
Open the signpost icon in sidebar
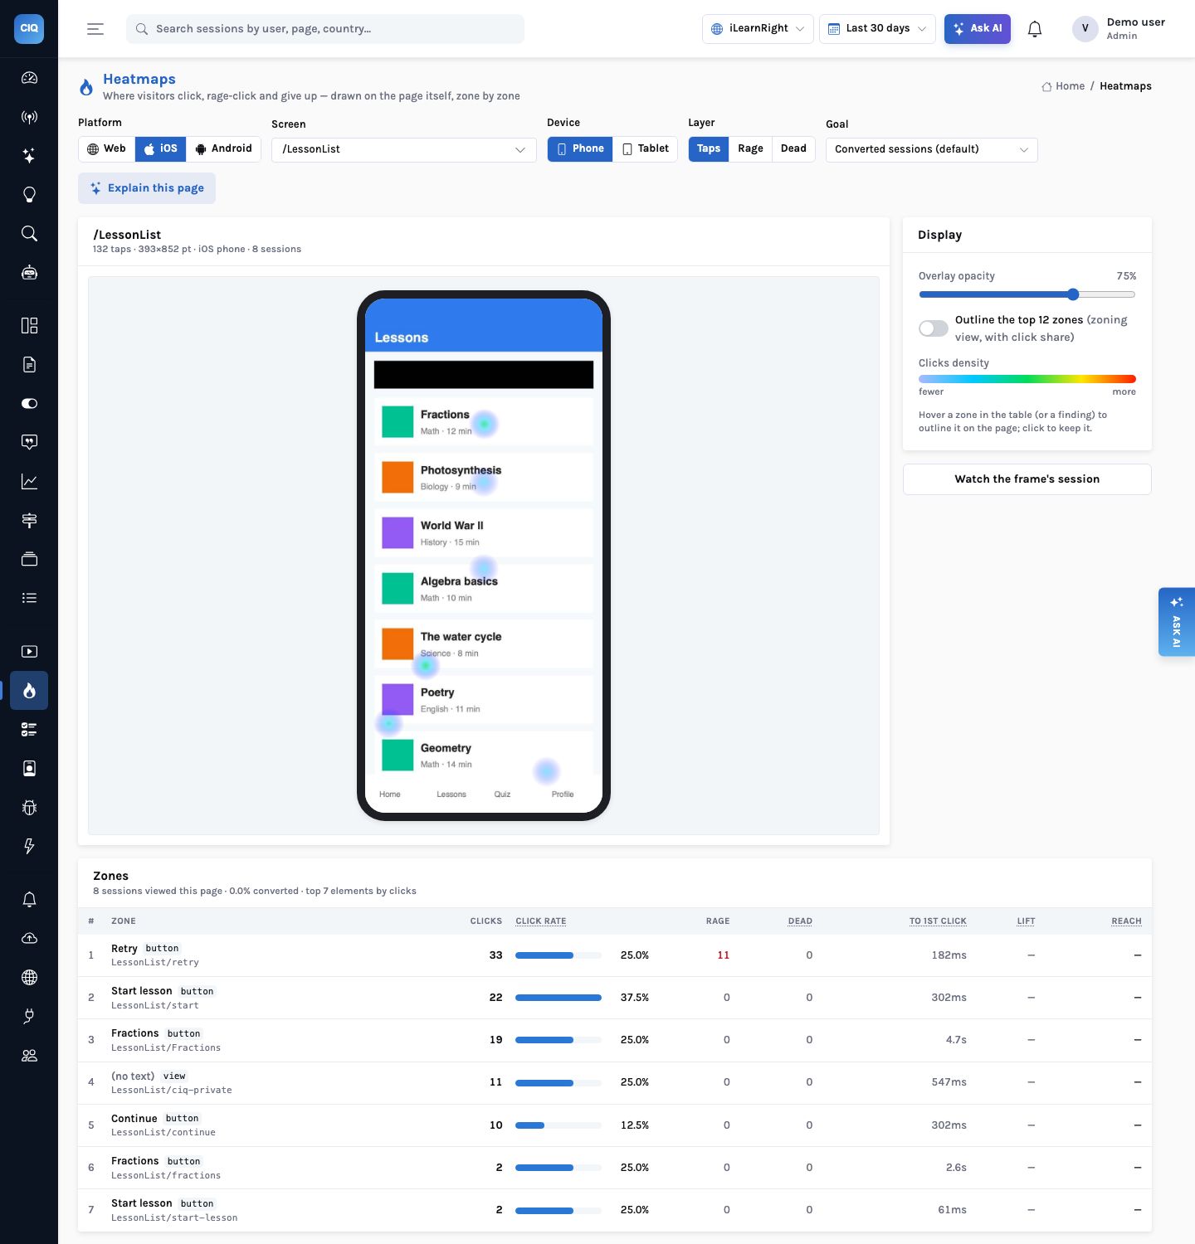pyautogui.click(x=29, y=520)
